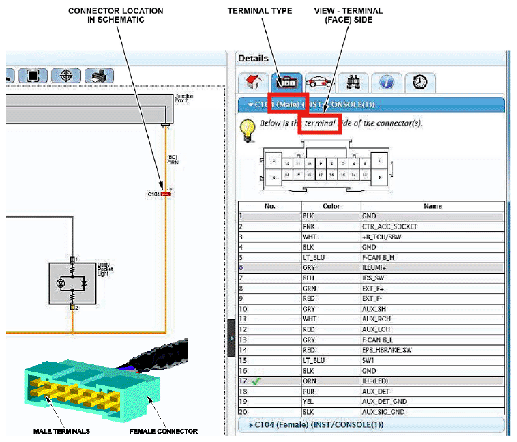Select the connector view tab icon
Image resolution: width=517 pixels, height=442 pixels.
point(286,83)
